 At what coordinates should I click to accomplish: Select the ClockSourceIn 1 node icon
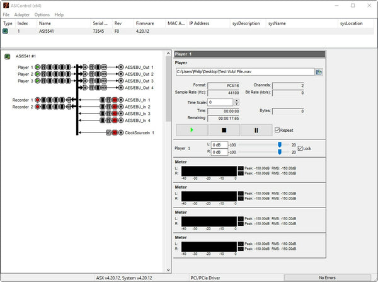click(120, 132)
